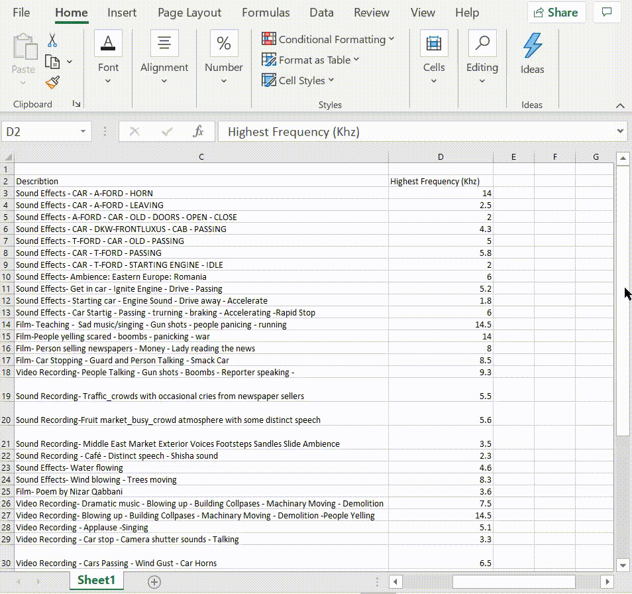Switch to the Insert tab
Viewport: 632px width, 594px height.
(x=122, y=13)
